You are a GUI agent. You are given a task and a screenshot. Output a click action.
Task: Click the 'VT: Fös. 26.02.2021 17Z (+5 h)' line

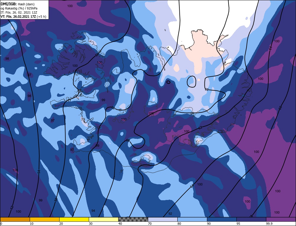tap(23, 16)
